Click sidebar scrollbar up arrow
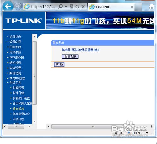The height and width of the screenshot is (144, 157). pyautogui.click(x=34, y=36)
